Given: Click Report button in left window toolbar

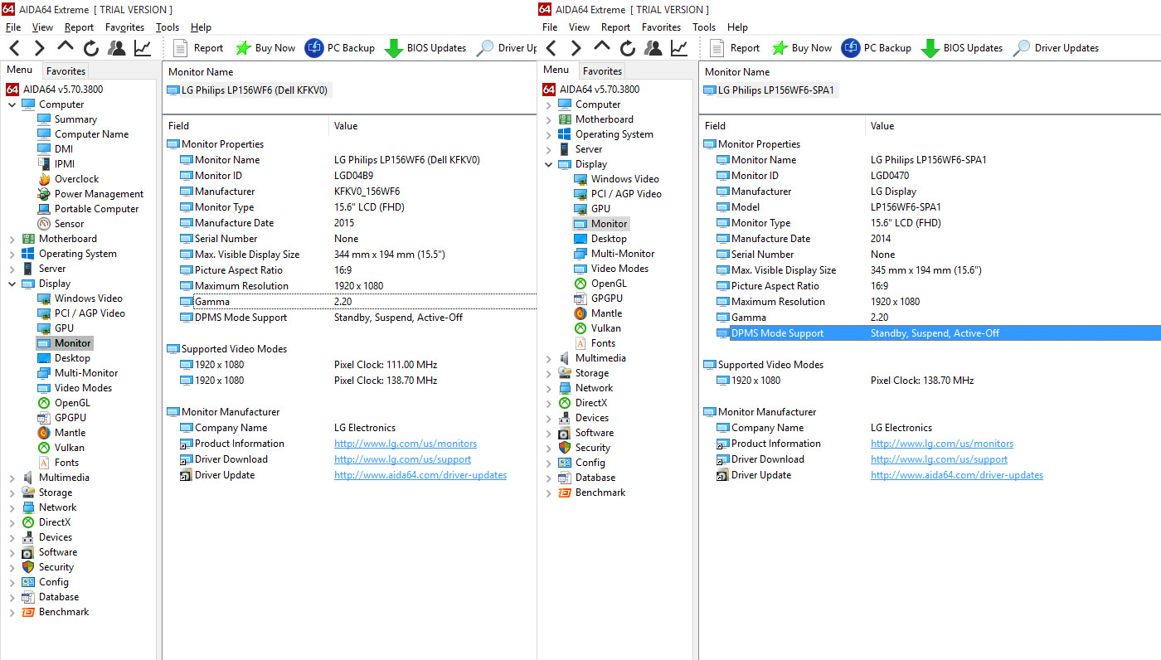Looking at the screenshot, I should [x=198, y=48].
